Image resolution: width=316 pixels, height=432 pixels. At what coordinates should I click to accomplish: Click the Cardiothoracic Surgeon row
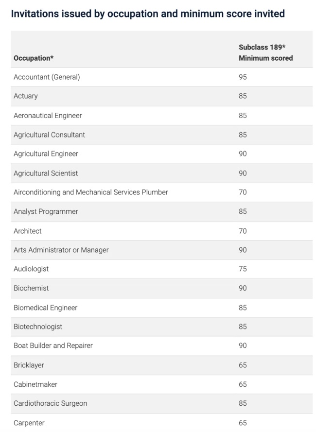[161, 404]
